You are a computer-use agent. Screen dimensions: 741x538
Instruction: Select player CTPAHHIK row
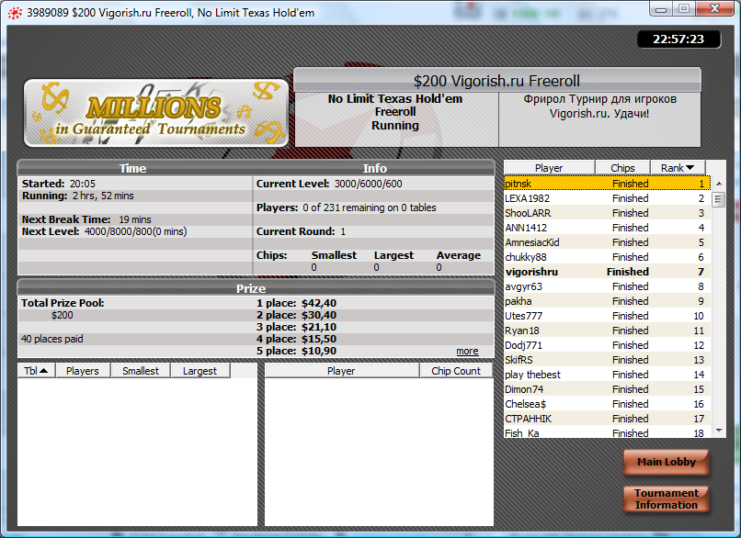point(607,419)
